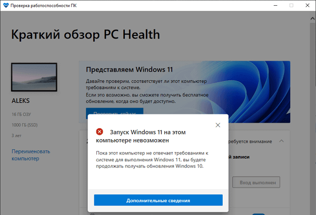Close the Windows 11 incompatibility dialog
This screenshot has height=215, width=316.
pyautogui.click(x=218, y=125)
